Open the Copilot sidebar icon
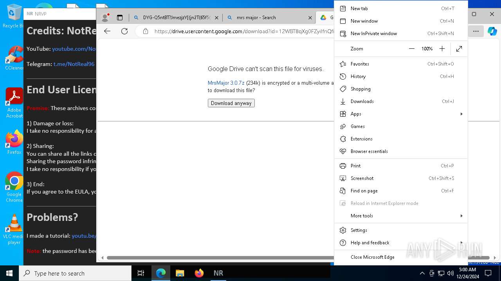The width and height of the screenshot is (501, 281). pyautogui.click(x=492, y=31)
